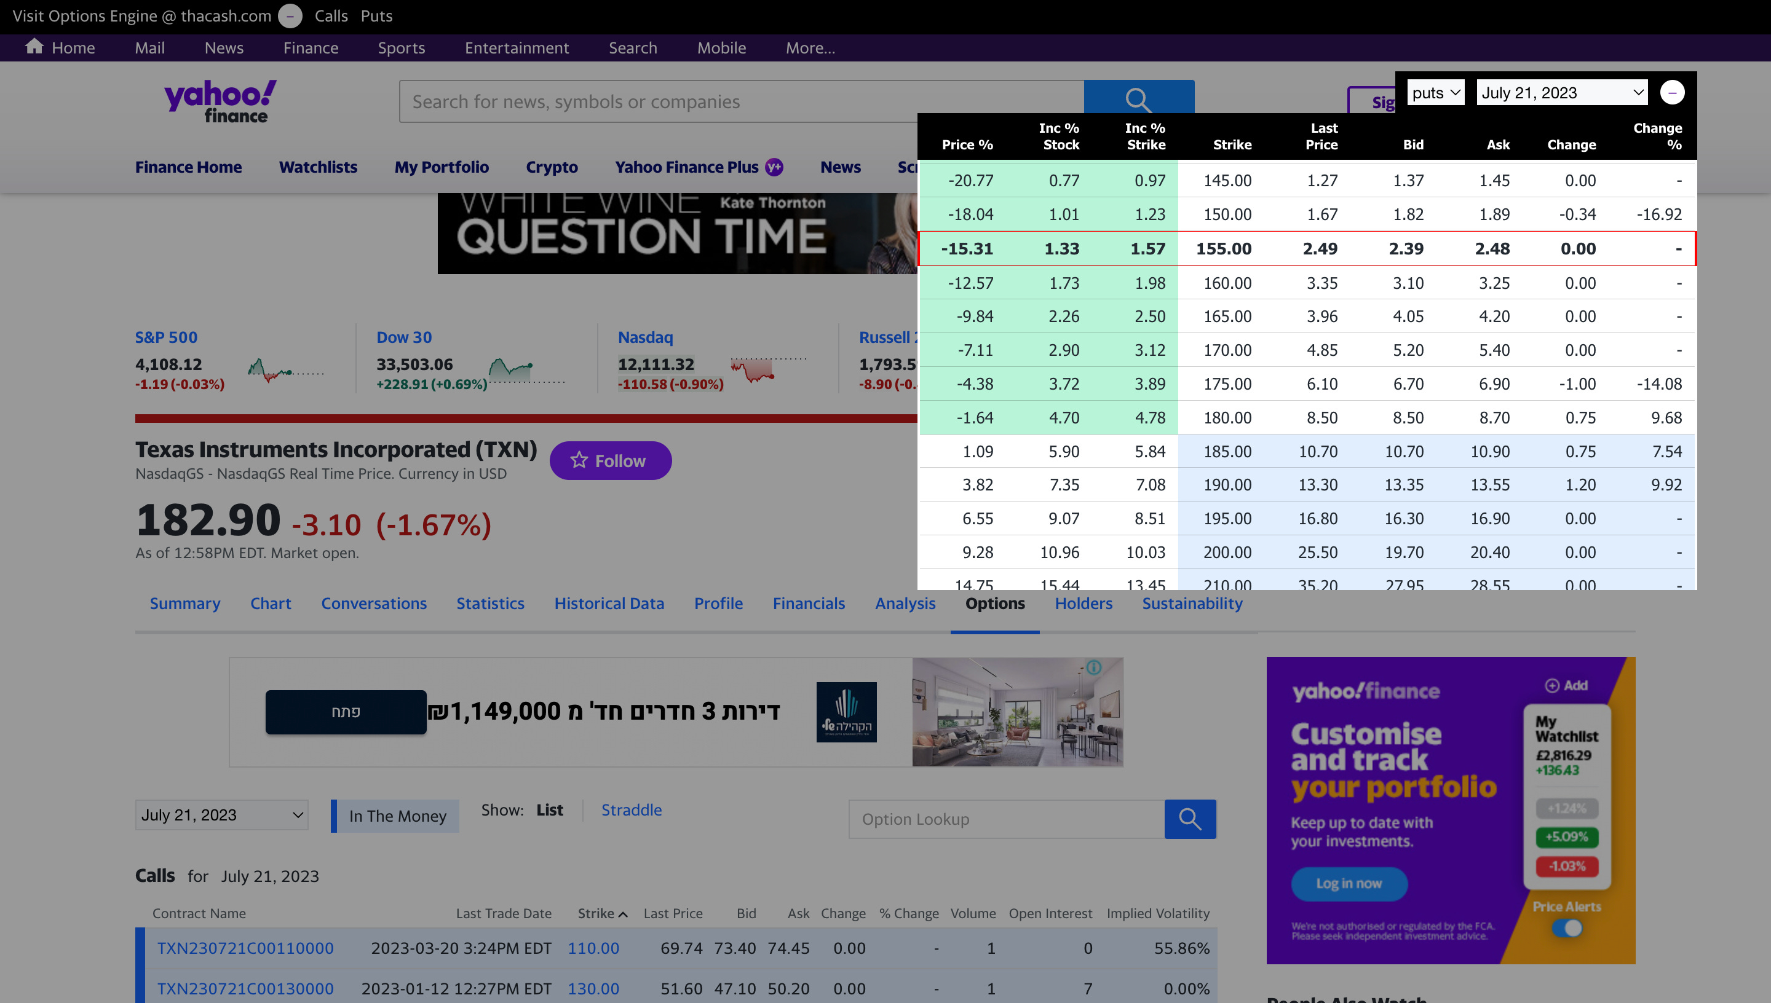The height and width of the screenshot is (1003, 1771).
Task: Open the Profile tab
Action: [x=718, y=603]
